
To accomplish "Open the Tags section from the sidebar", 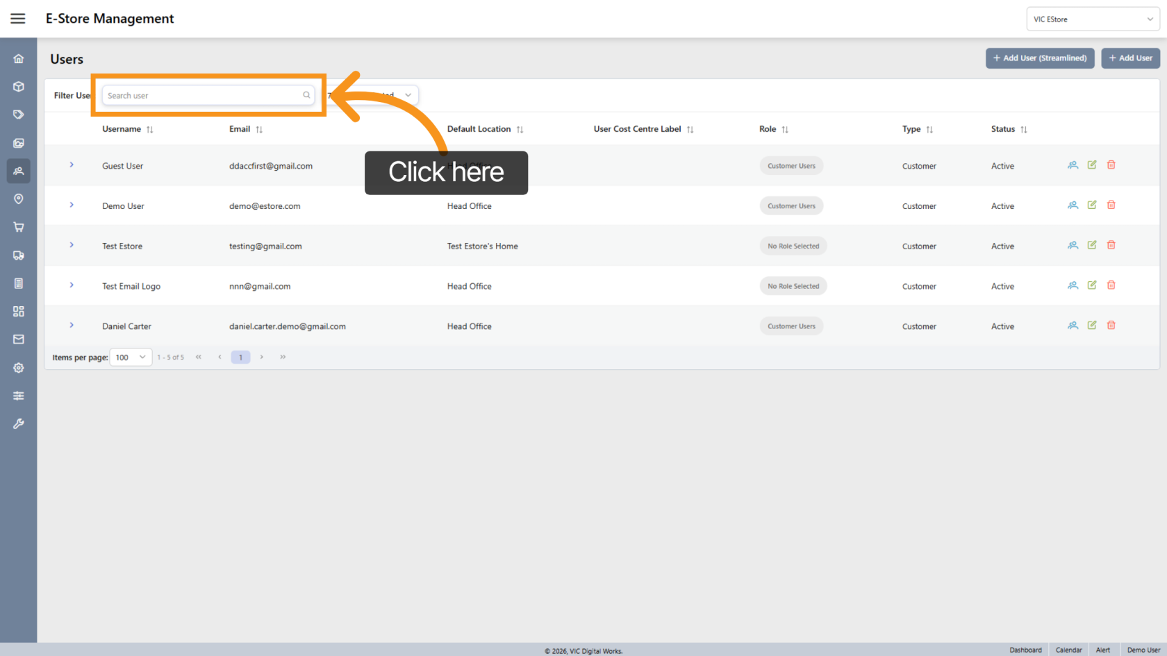I will (18, 114).
